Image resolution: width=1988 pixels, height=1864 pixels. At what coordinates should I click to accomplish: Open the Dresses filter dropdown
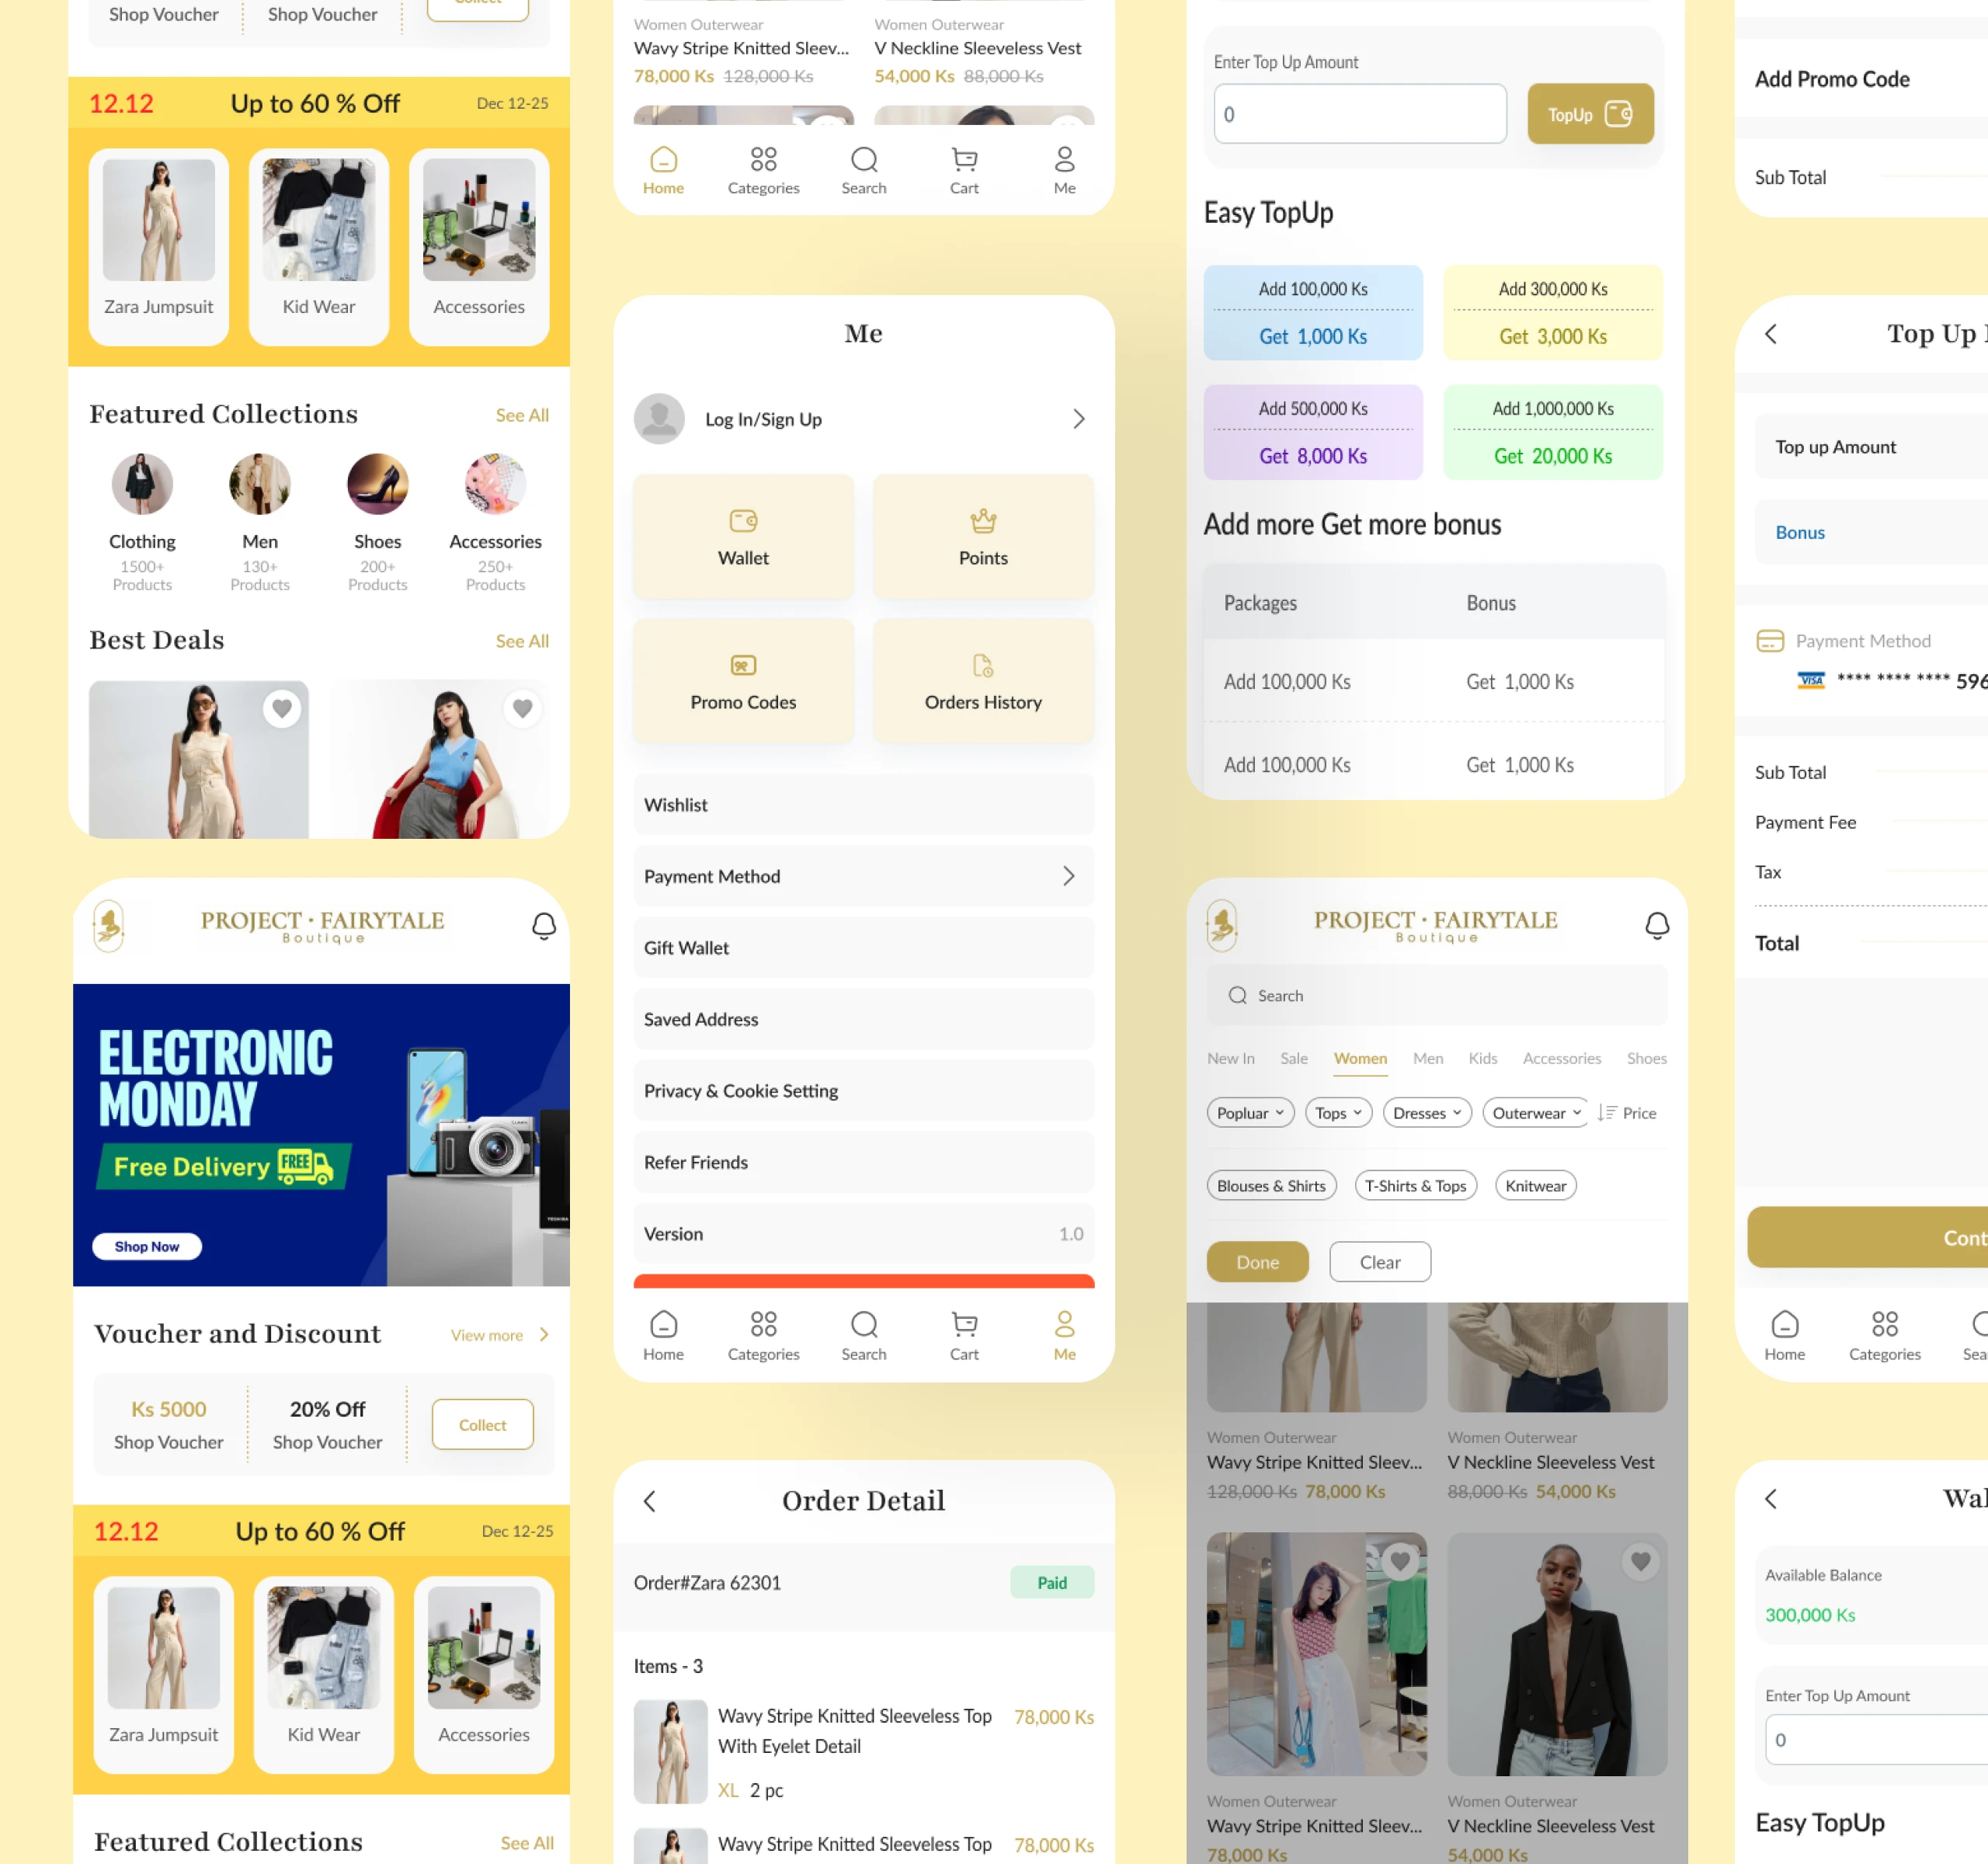[x=1426, y=1113]
